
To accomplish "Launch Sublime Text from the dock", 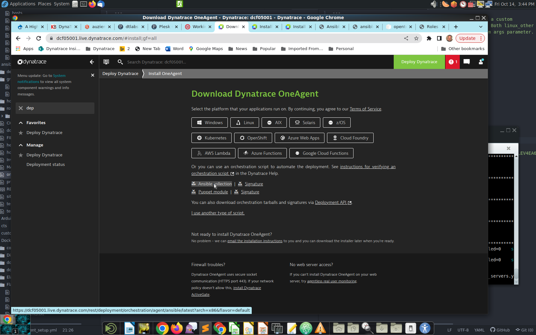I will [205, 328].
